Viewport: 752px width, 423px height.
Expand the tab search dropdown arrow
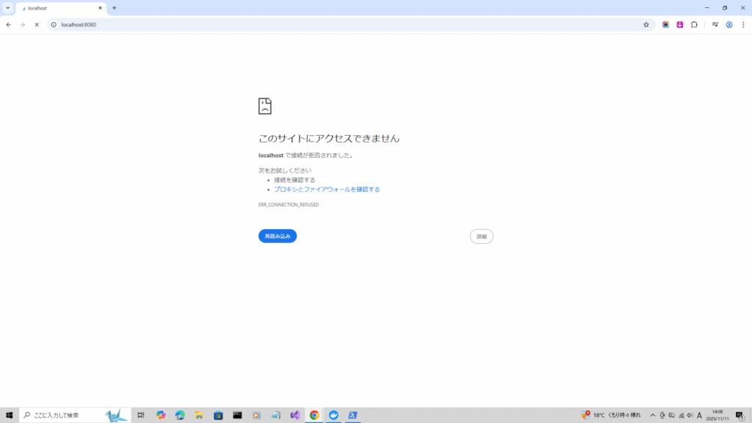pyautogui.click(x=7, y=7)
